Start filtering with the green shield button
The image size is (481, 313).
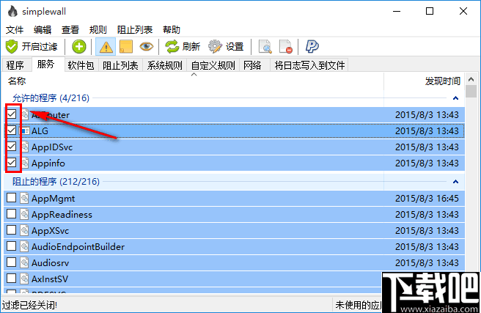pos(32,47)
